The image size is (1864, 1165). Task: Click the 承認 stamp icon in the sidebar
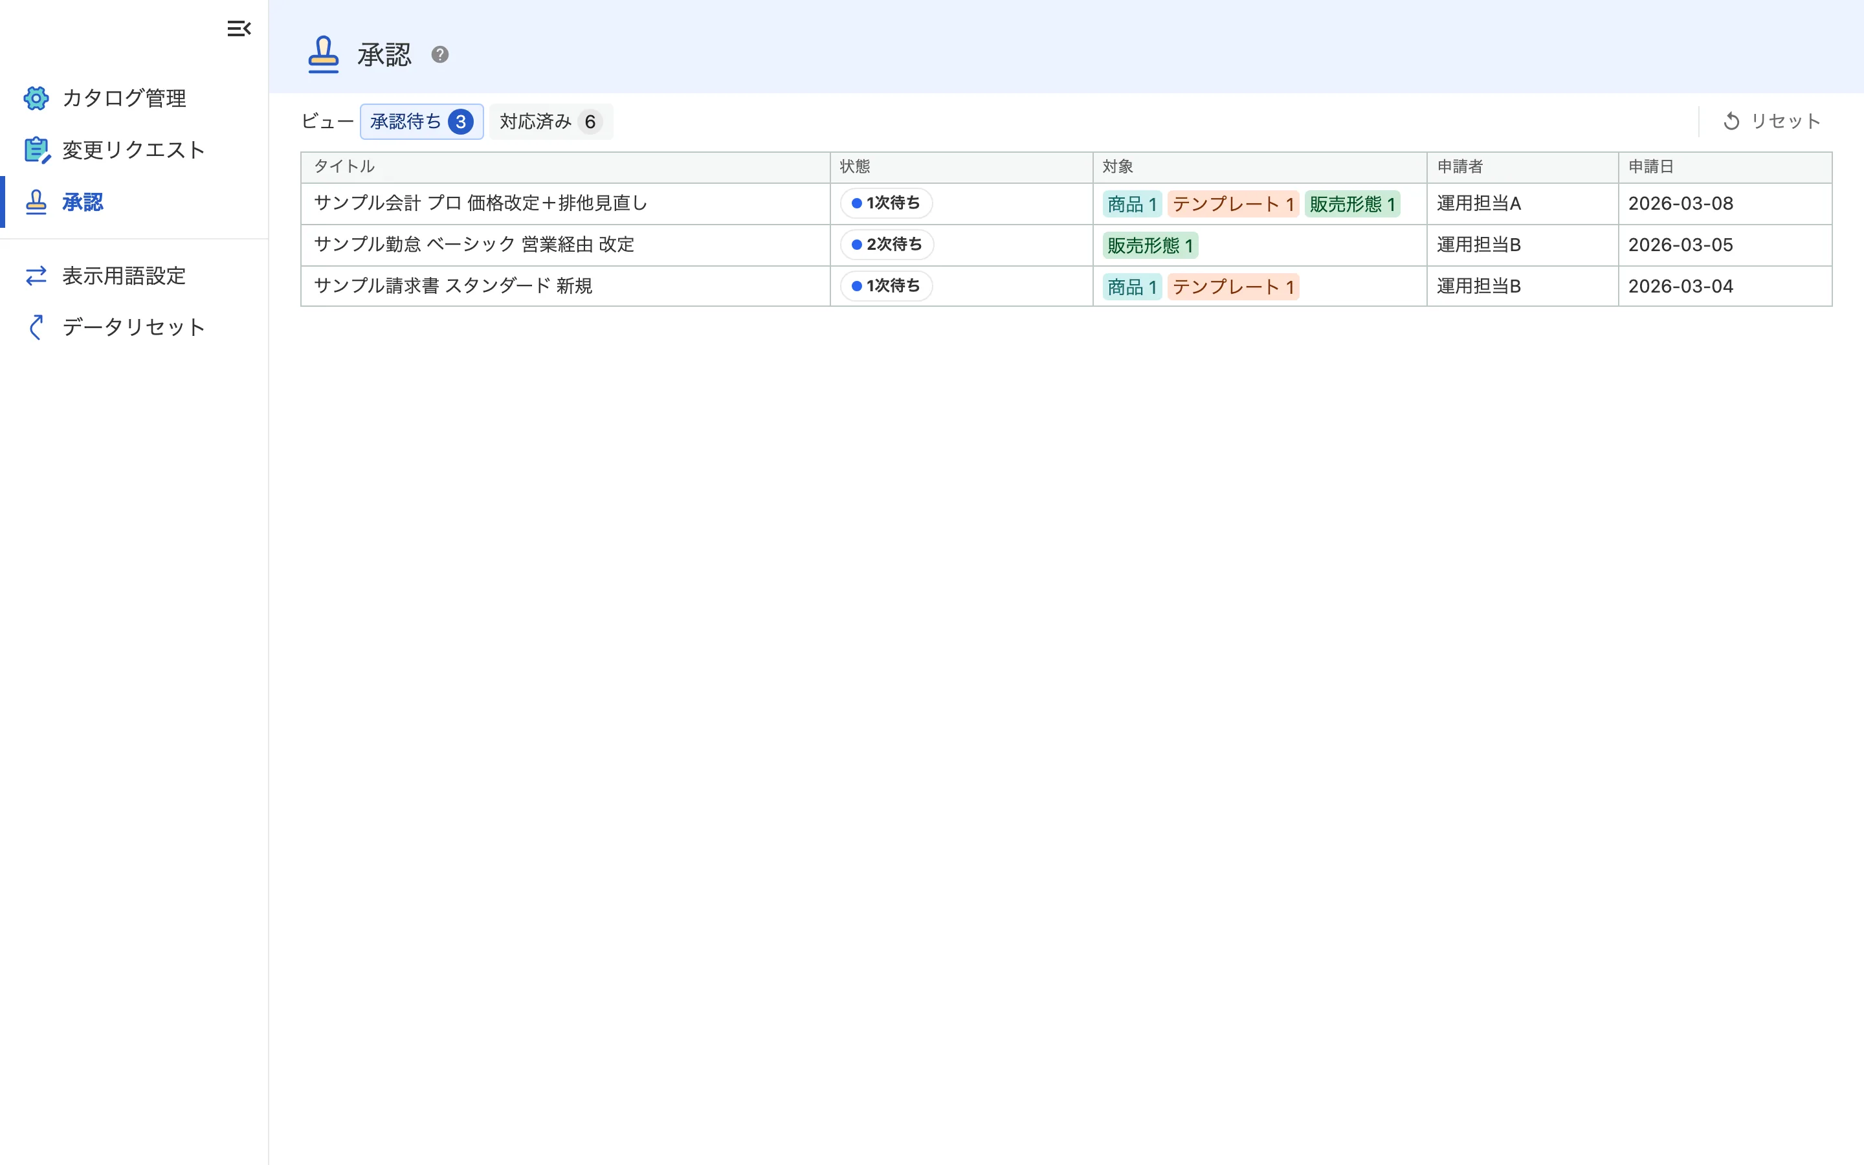36,202
